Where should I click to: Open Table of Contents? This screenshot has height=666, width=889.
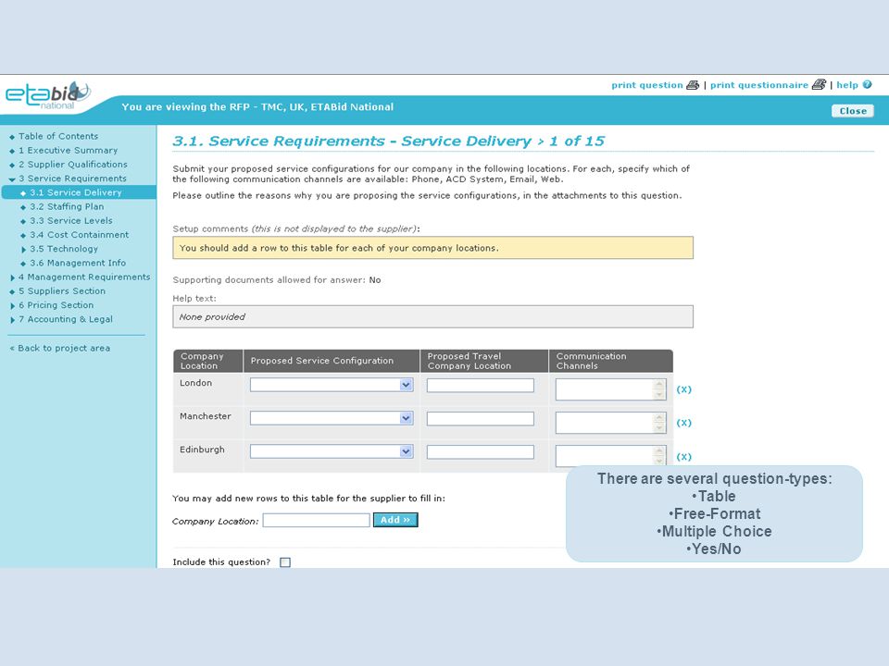(57, 136)
